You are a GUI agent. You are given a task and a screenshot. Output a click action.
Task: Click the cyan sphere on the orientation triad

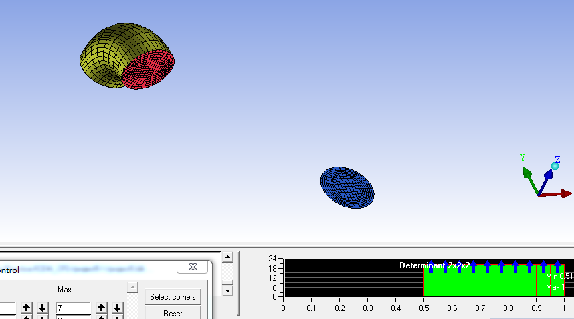555,166
